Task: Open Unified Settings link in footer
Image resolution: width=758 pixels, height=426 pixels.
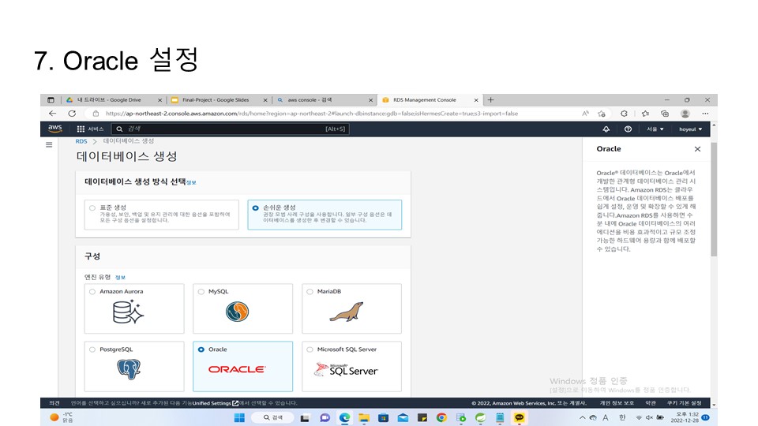Action: point(215,403)
